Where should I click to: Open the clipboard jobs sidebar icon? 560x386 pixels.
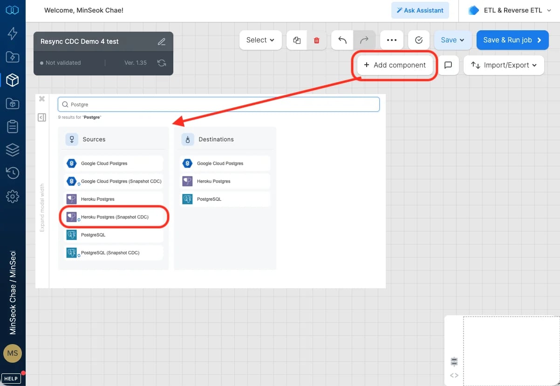click(x=13, y=126)
